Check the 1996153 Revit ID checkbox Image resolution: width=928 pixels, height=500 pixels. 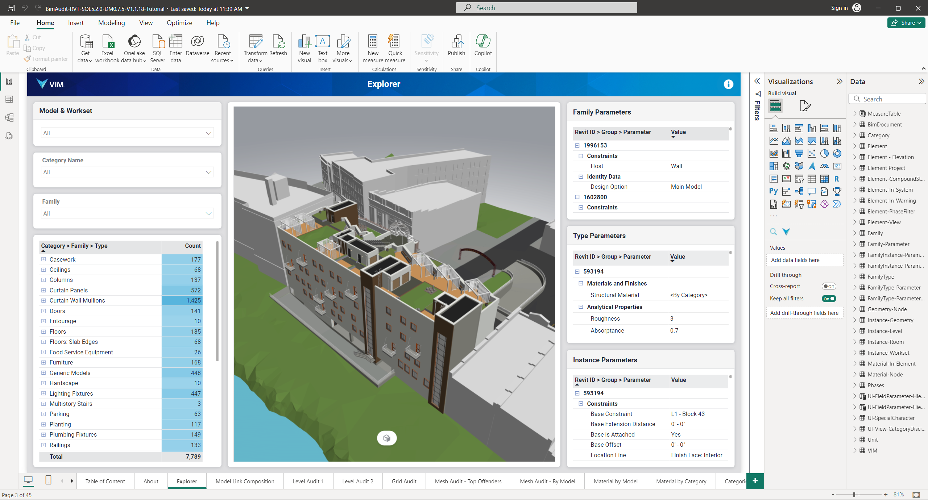pyautogui.click(x=576, y=145)
